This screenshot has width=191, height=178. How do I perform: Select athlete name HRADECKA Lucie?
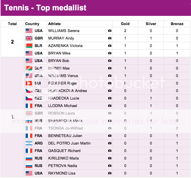click(63, 98)
